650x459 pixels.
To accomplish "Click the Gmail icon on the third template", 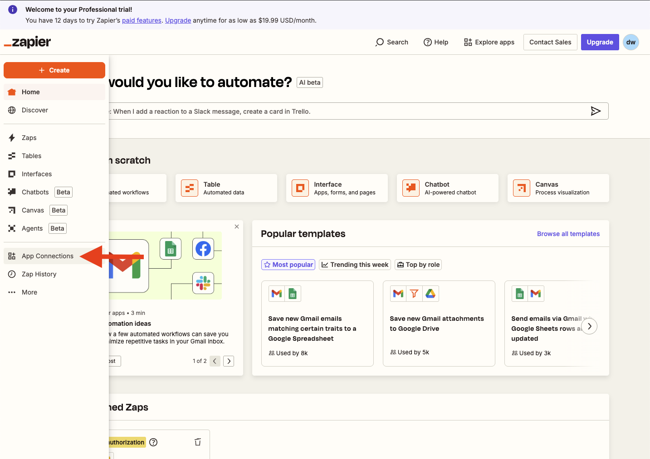I will 536,294.
